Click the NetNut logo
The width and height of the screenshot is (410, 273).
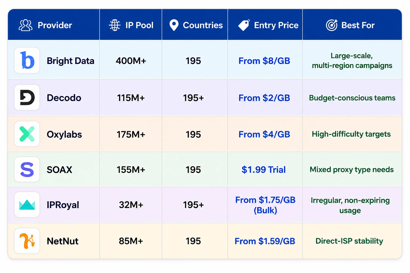click(x=27, y=241)
